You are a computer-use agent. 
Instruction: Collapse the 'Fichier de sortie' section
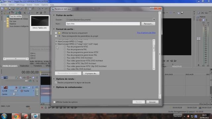54,15
